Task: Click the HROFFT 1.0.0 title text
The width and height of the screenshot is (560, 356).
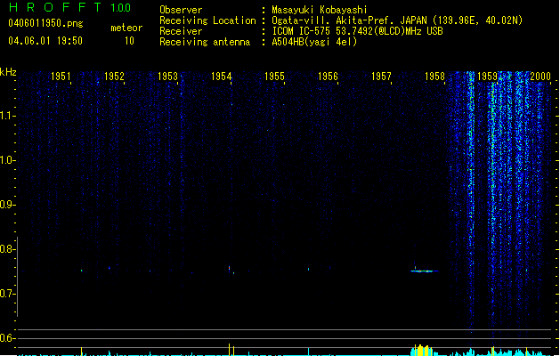Action: coord(69,7)
